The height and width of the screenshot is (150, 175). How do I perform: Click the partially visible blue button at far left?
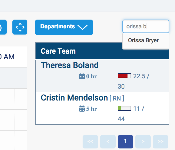tap(3, 27)
